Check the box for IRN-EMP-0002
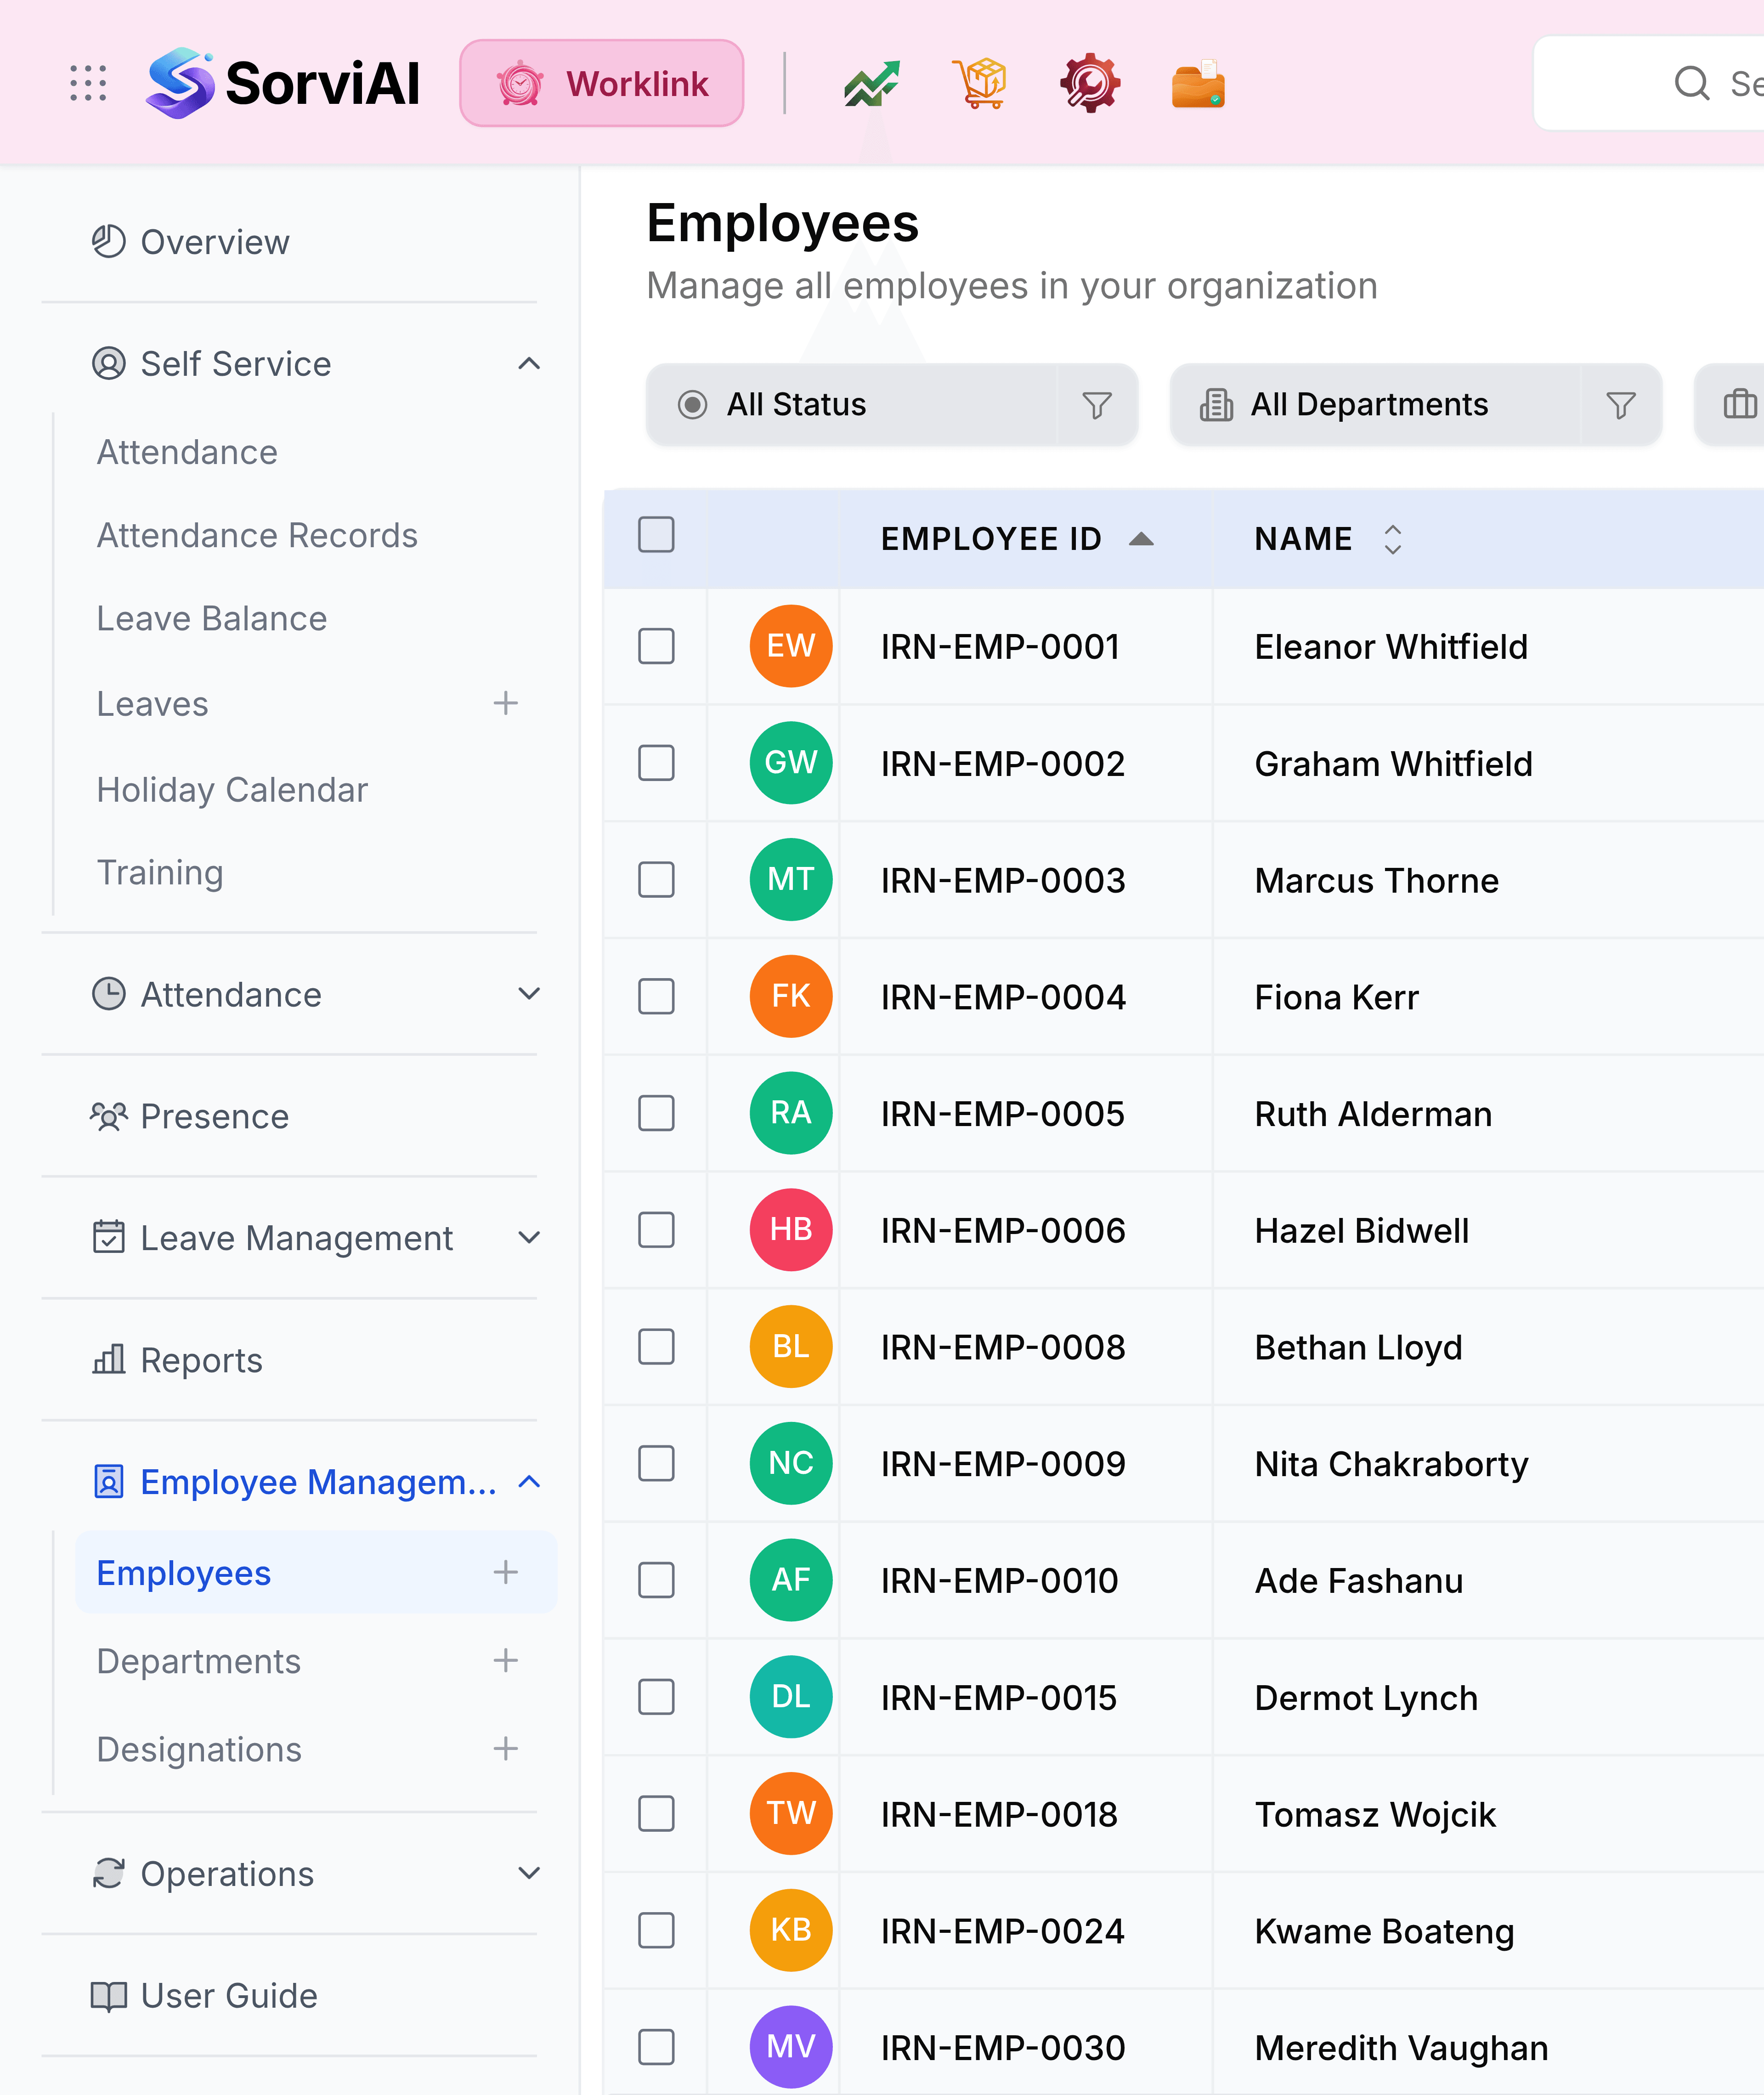This screenshot has width=1764, height=2095. 656,763
